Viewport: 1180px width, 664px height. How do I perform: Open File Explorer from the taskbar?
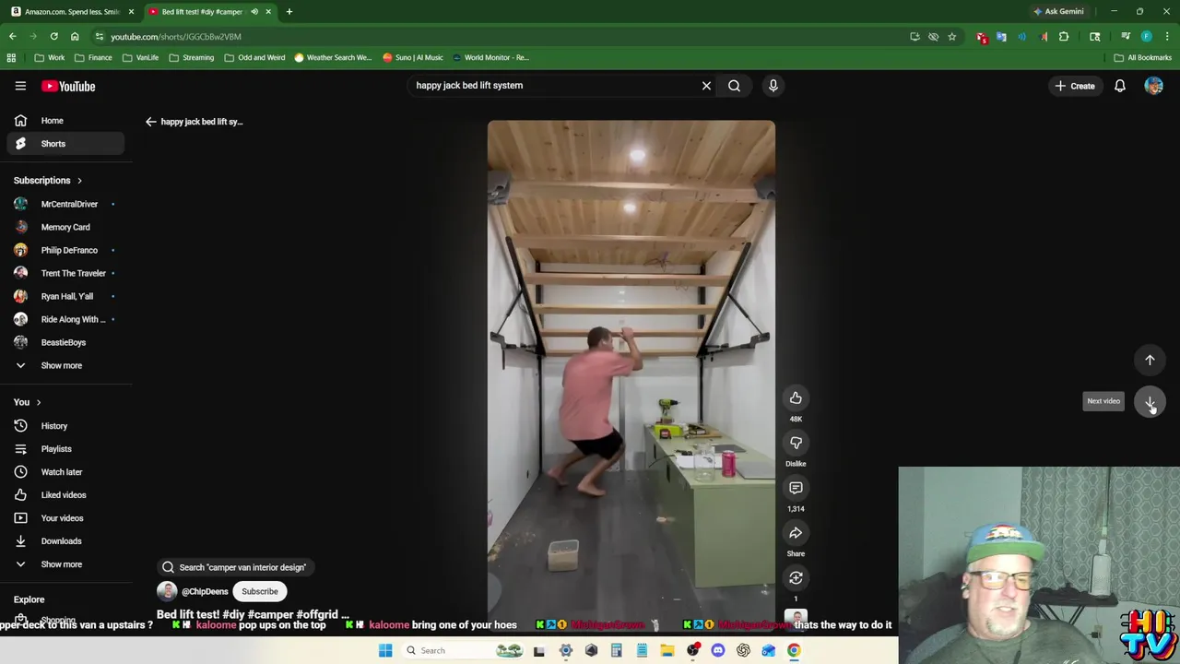(667, 650)
